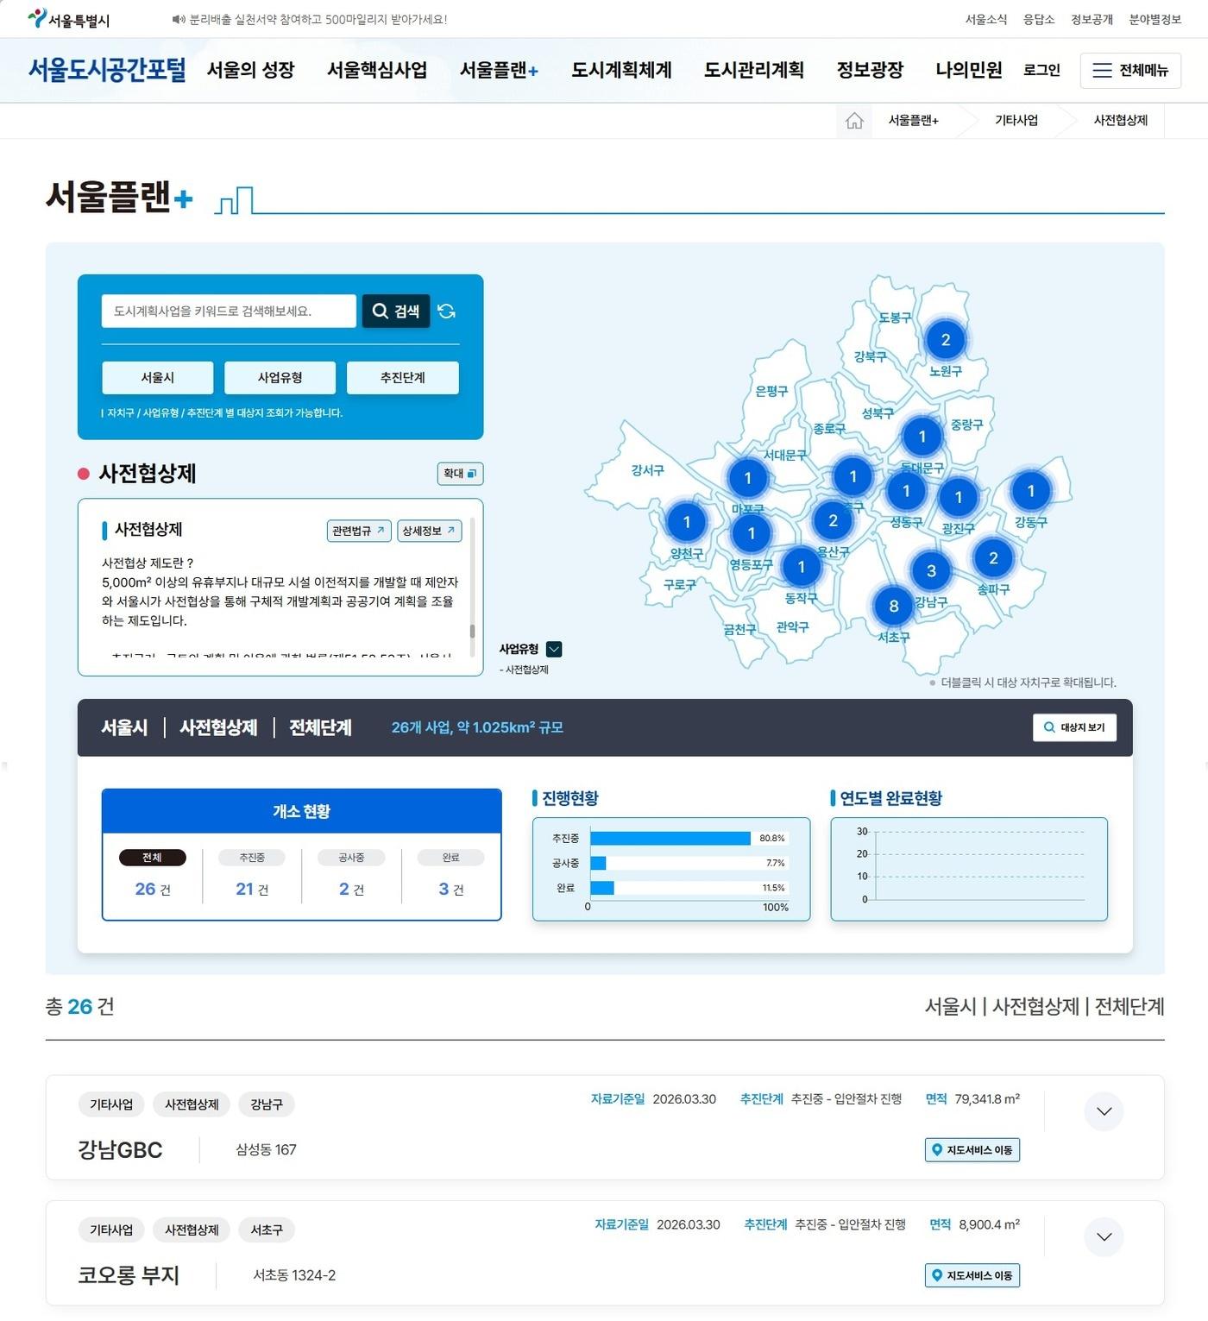Viewport: 1208px width, 1321px height.
Task: Click the 양천구 cluster marker showing 1
Action: 687,522
